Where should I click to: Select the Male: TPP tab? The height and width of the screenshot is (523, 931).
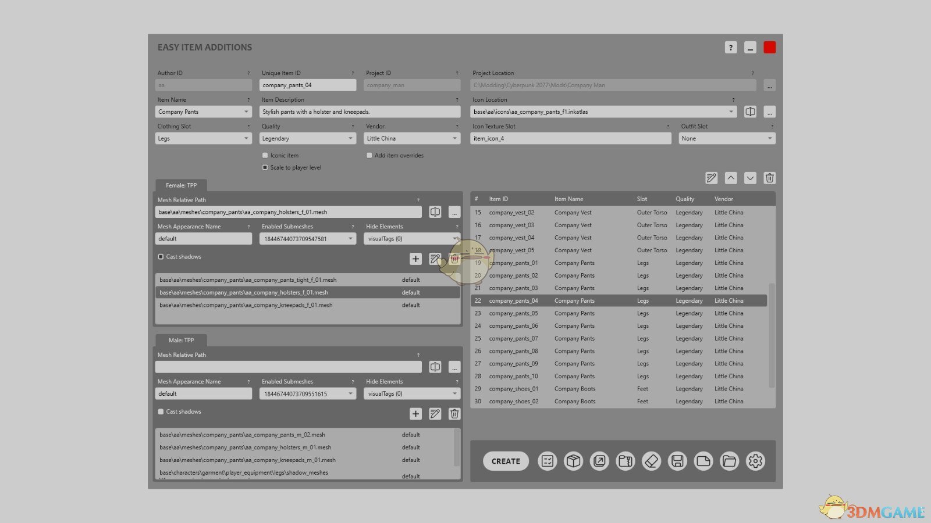(181, 340)
